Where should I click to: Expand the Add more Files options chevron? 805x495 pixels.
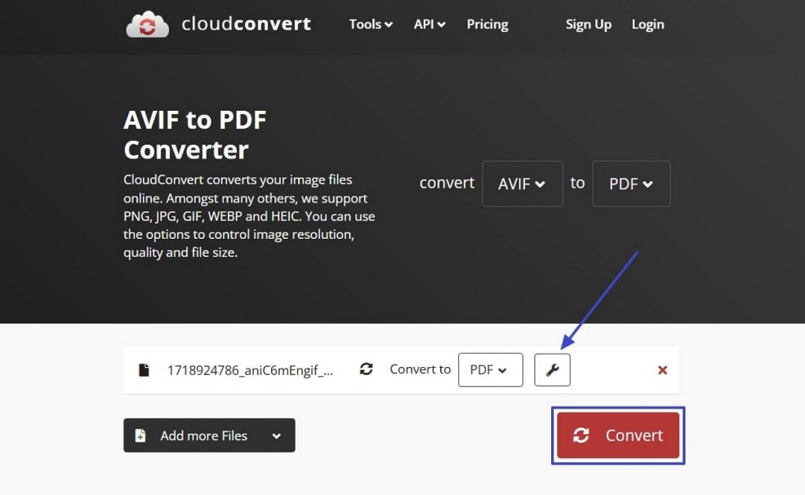(274, 435)
